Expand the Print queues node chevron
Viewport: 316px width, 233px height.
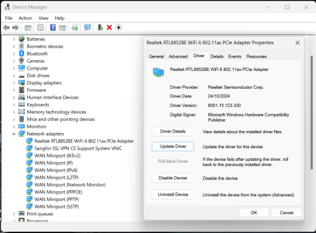(14, 214)
